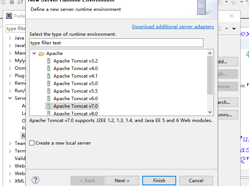Select Apache Tomcat v5.0 server icon
The width and height of the screenshot is (249, 186).
pos(49,84)
